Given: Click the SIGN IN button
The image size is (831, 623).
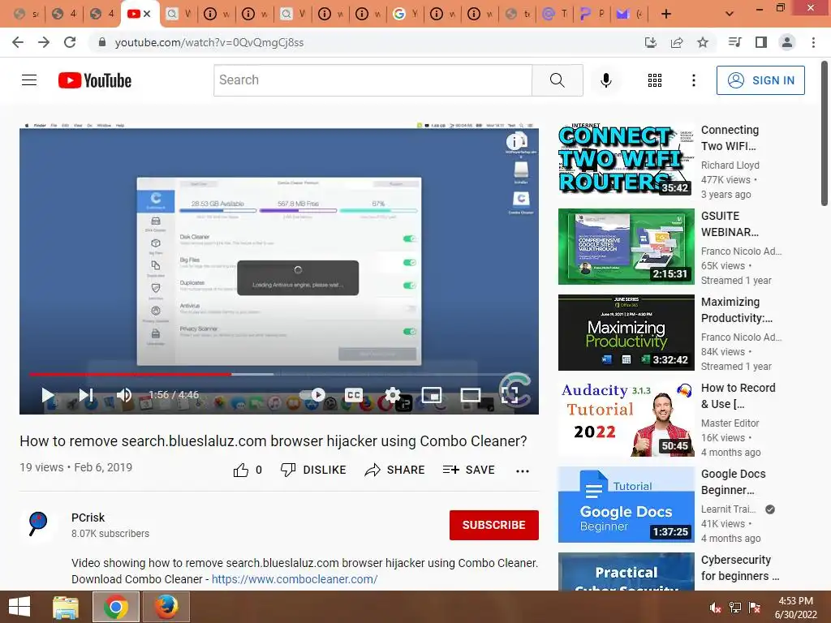Looking at the screenshot, I should 760,80.
